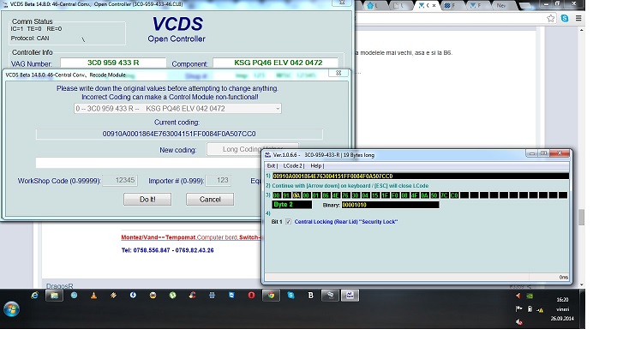617x347 pixels.
Task: Click the network warning tray icon
Action: point(540,310)
